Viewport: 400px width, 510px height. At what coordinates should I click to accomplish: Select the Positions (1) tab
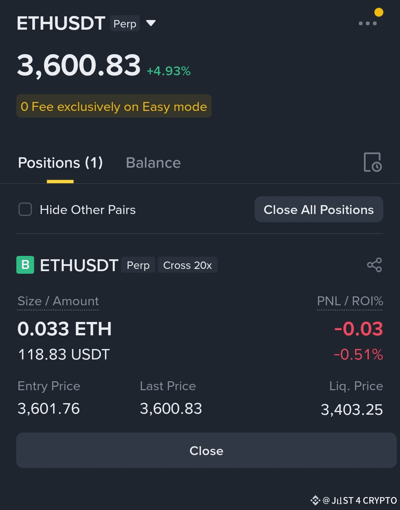click(60, 163)
